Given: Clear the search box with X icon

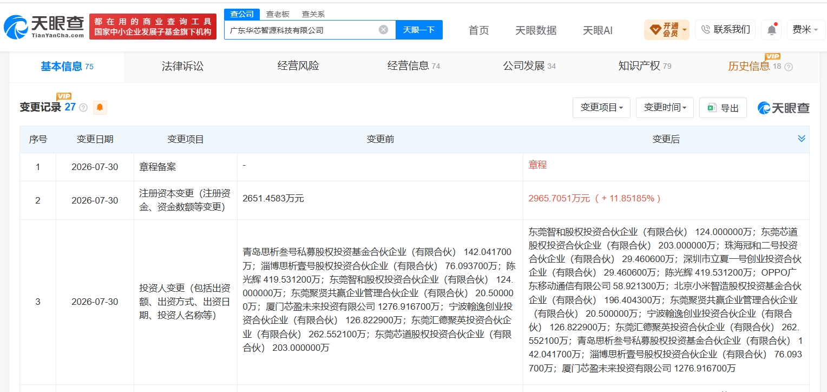Looking at the screenshot, I should click(383, 30).
